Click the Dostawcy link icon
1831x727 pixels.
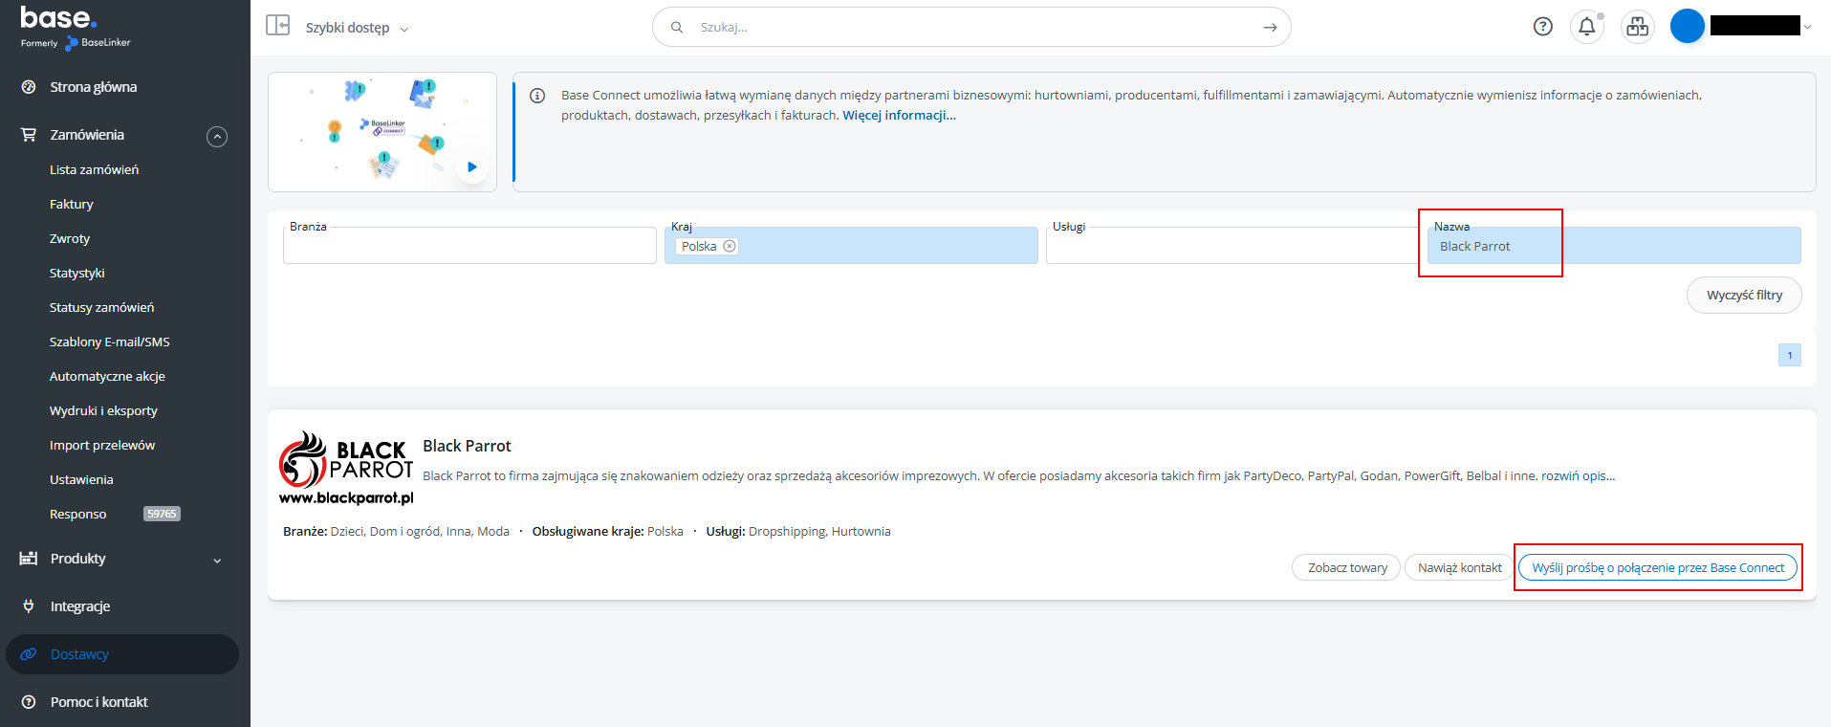pyautogui.click(x=29, y=654)
